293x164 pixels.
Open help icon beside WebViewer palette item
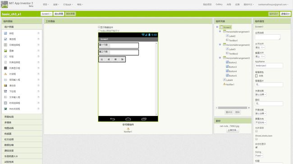coord(38,108)
